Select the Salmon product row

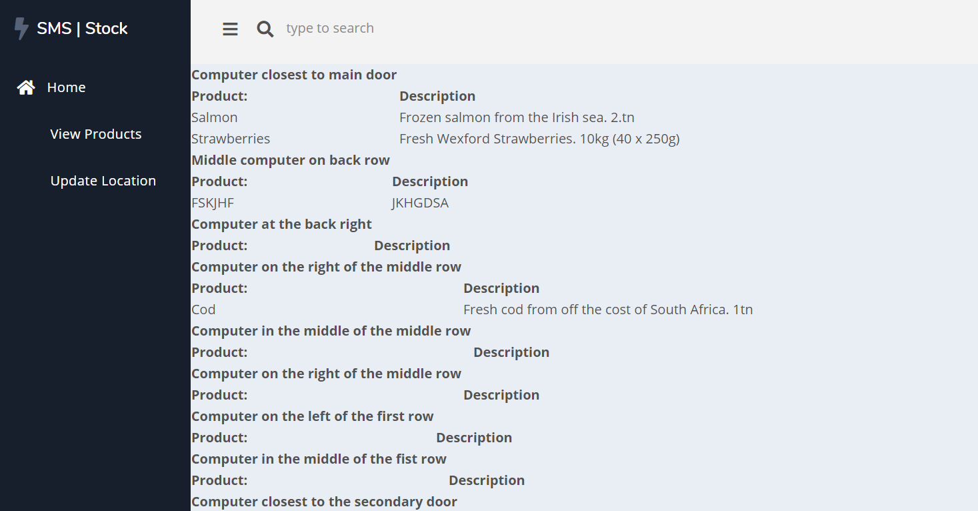click(215, 117)
